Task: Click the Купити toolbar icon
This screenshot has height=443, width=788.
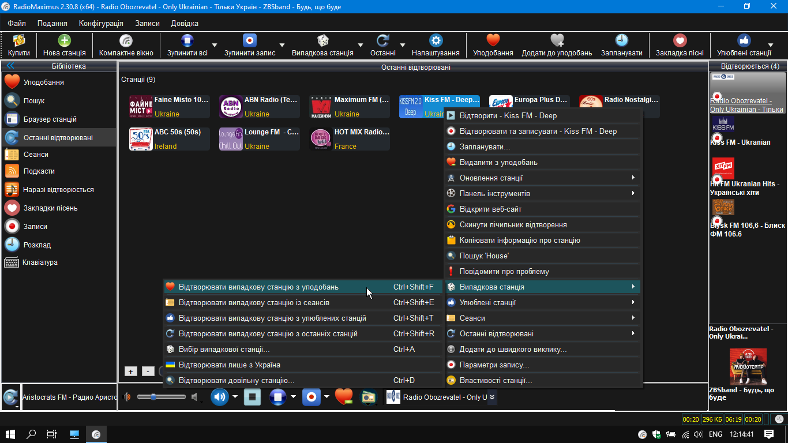Action: pos(18,45)
